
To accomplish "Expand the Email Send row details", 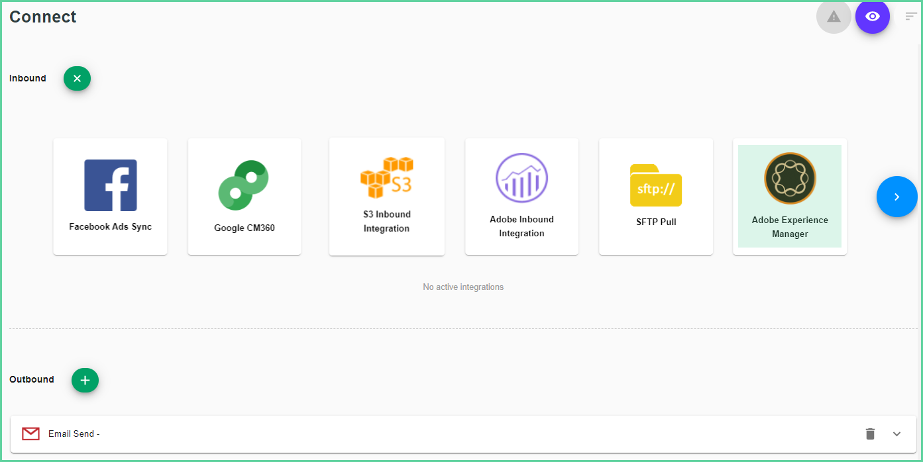I will click(x=896, y=434).
